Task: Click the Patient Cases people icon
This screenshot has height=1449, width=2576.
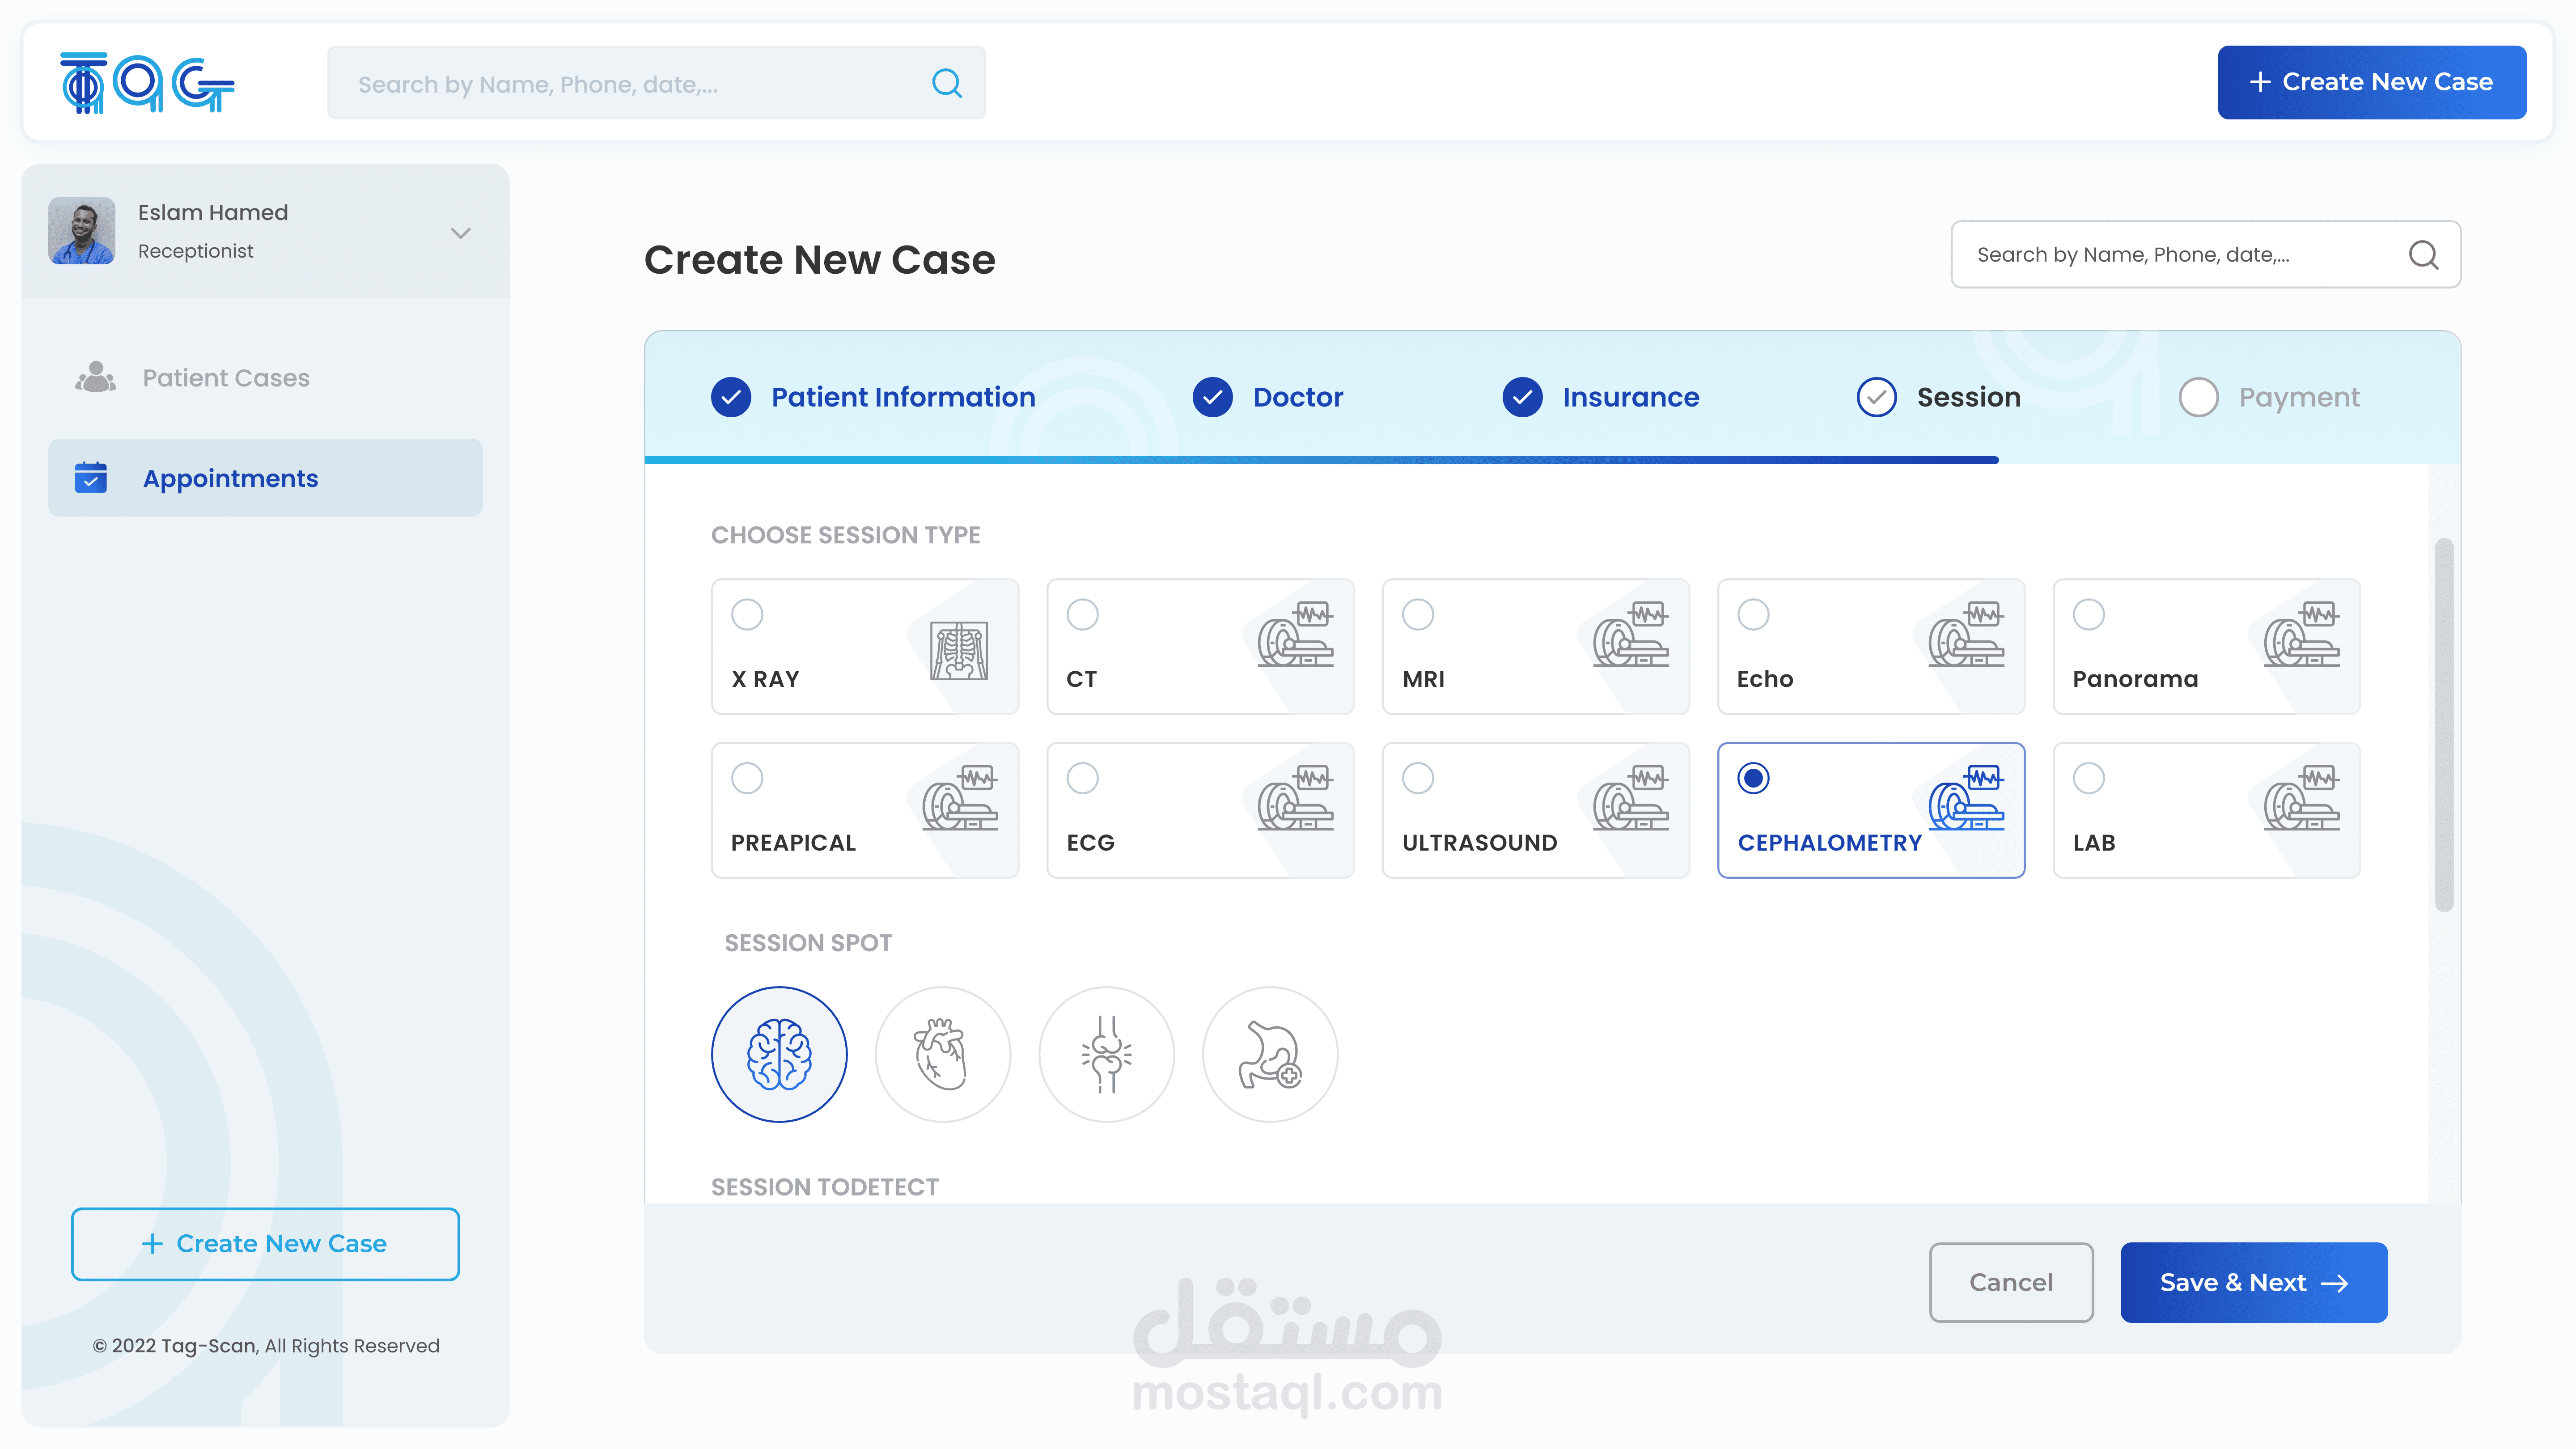Action: tap(96, 378)
